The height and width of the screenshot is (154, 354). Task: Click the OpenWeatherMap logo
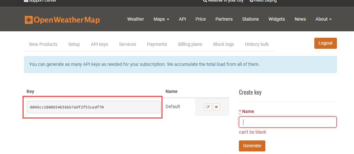tap(62, 20)
